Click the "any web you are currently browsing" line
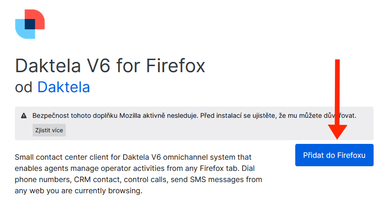 [78, 191]
